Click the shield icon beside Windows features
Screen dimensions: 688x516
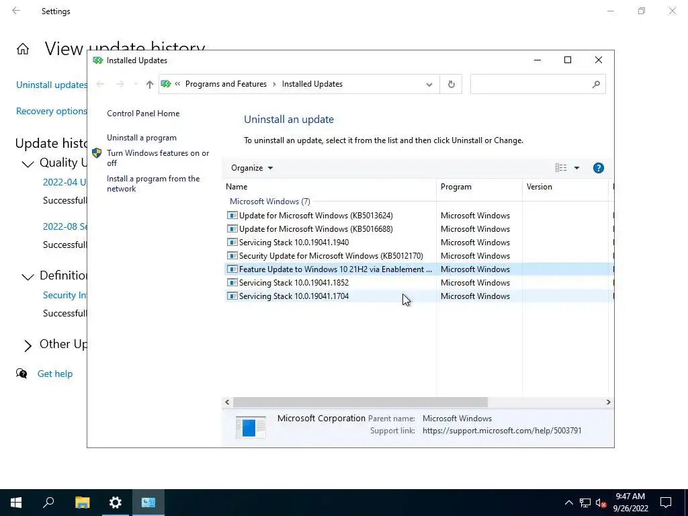click(x=97, y=153)
